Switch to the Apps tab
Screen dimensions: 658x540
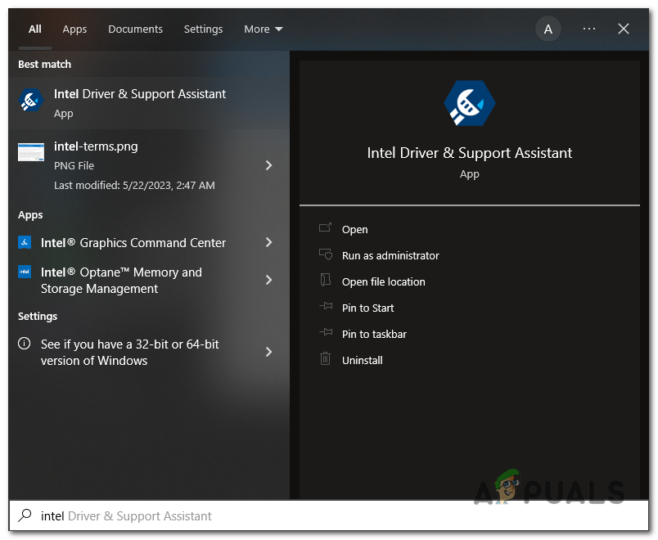[x=74, y=29]
